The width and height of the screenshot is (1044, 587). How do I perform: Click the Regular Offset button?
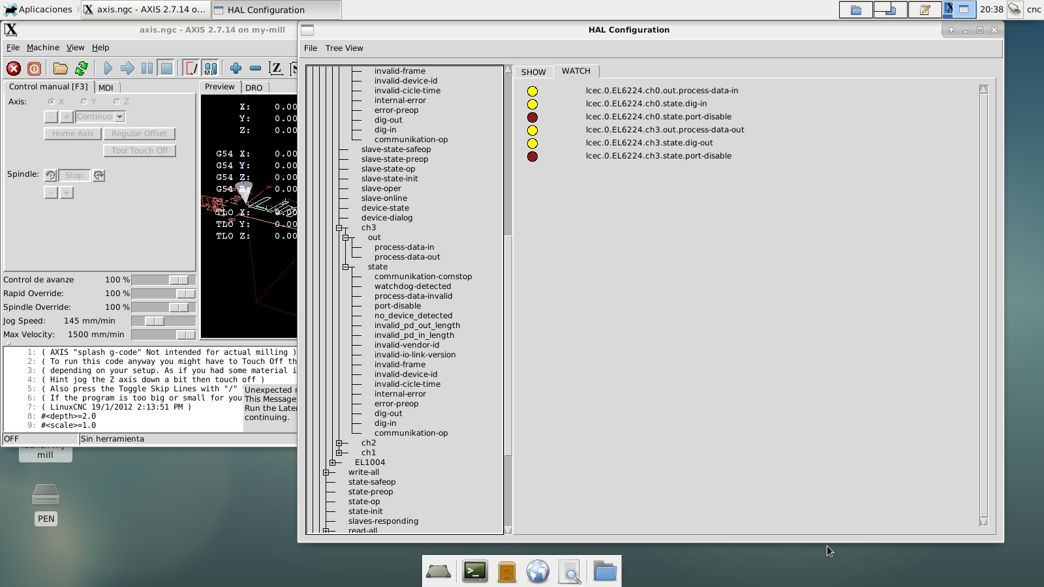tap(139, 134)
